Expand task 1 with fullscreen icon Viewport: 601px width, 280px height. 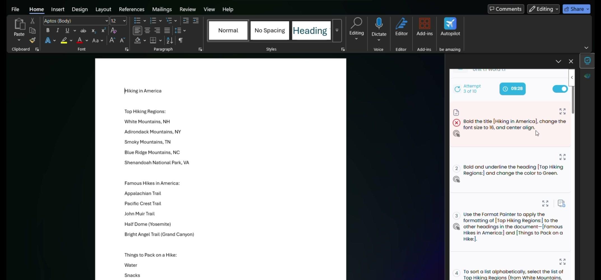click(562, 111)
